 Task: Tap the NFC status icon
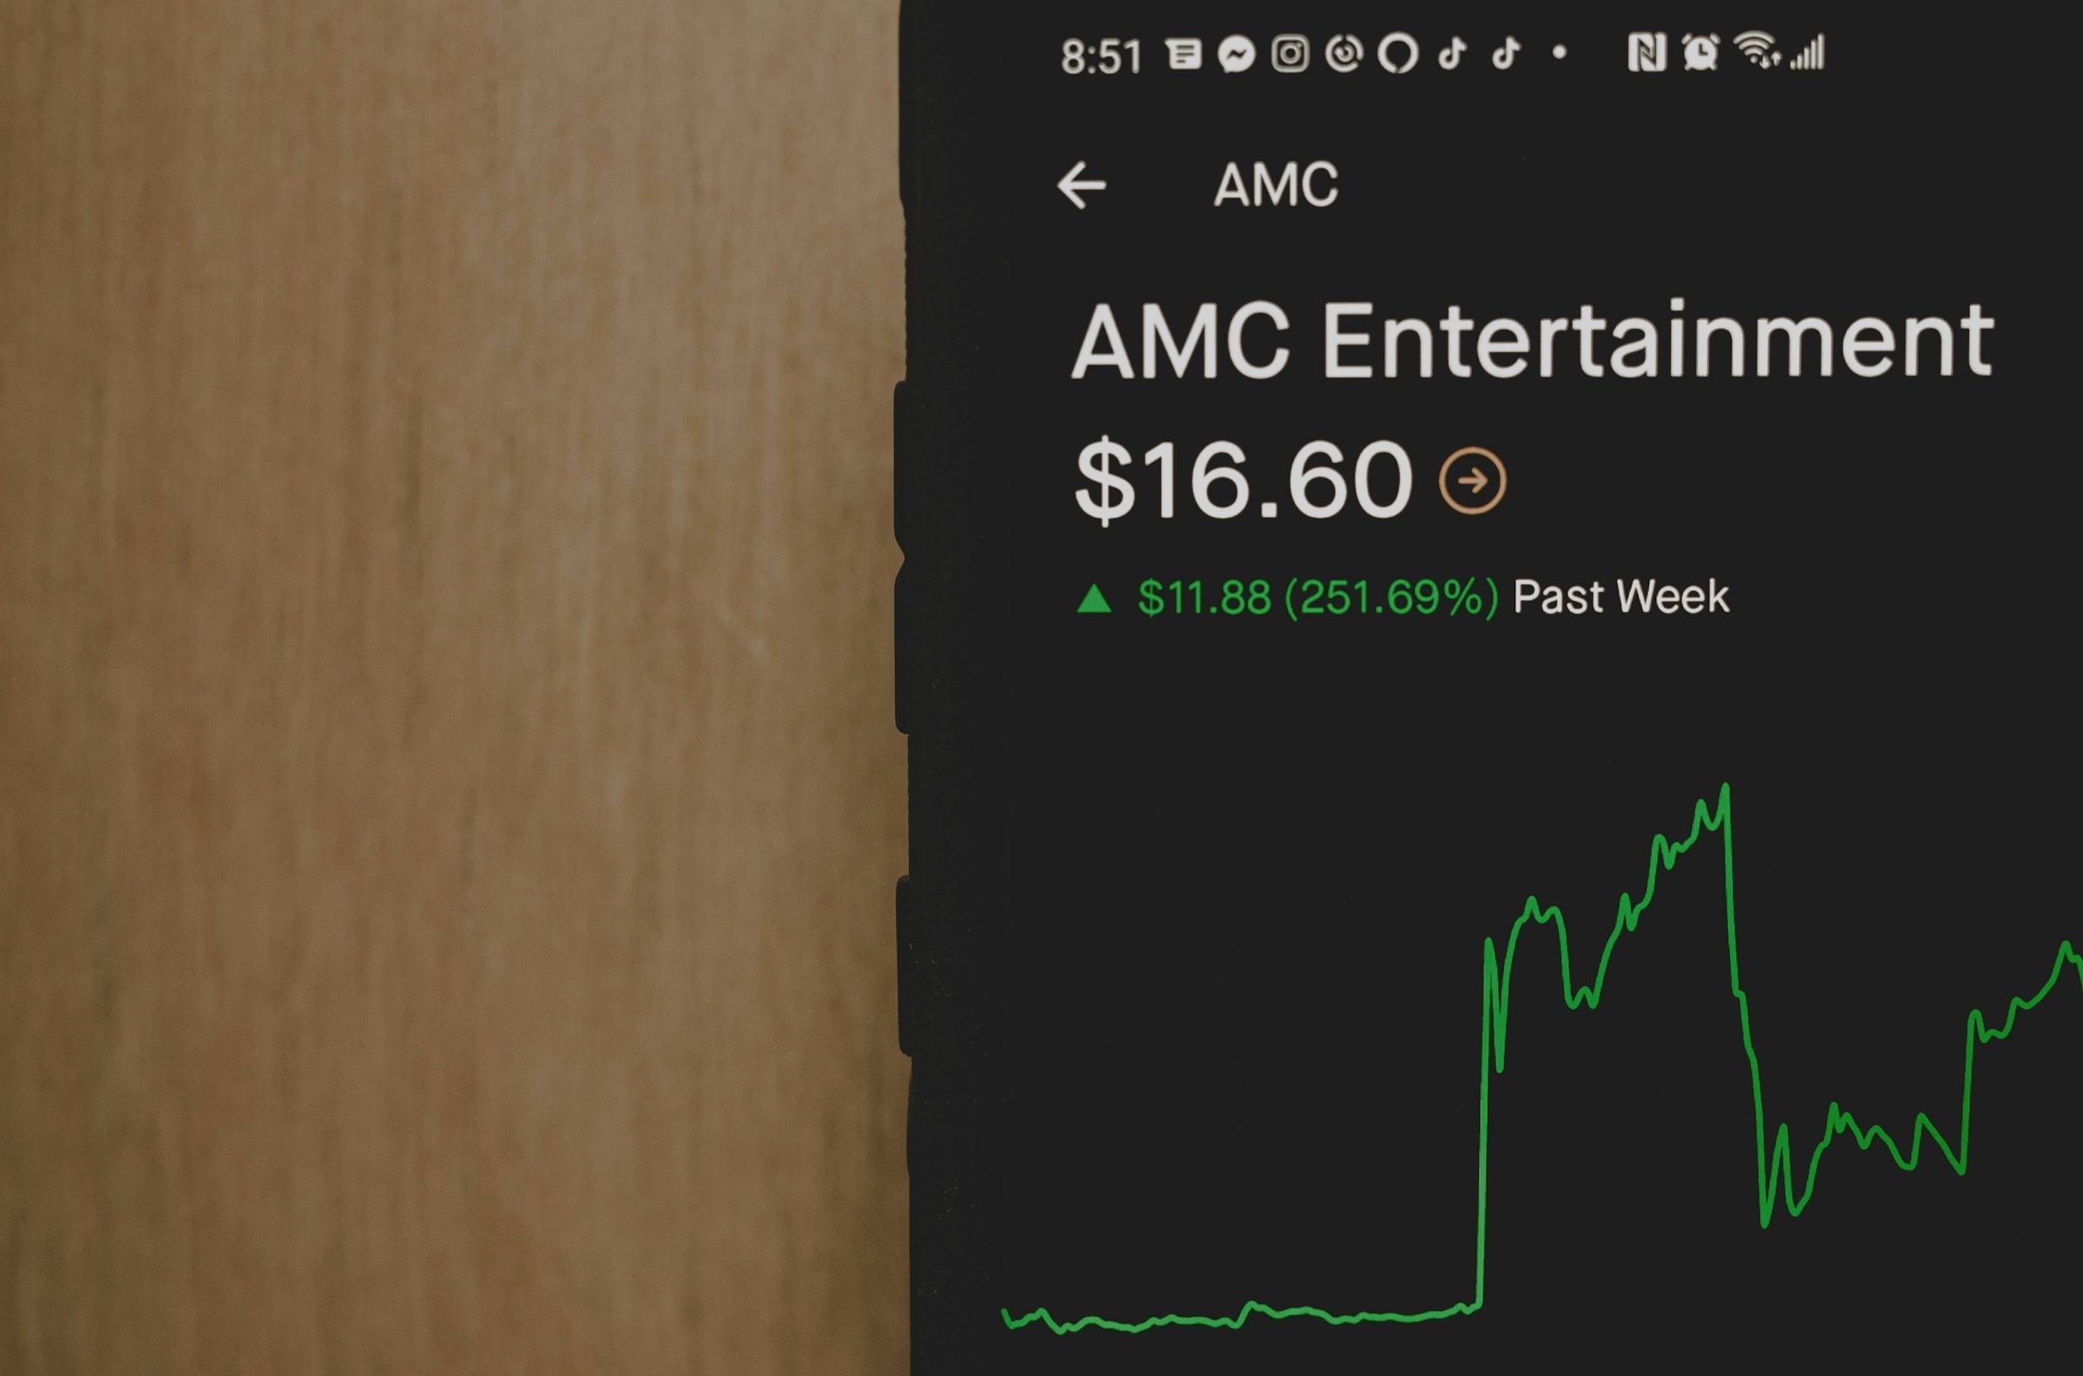tap(1646, 53)
